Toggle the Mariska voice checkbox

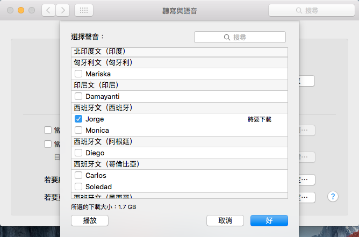pos(78,74)
